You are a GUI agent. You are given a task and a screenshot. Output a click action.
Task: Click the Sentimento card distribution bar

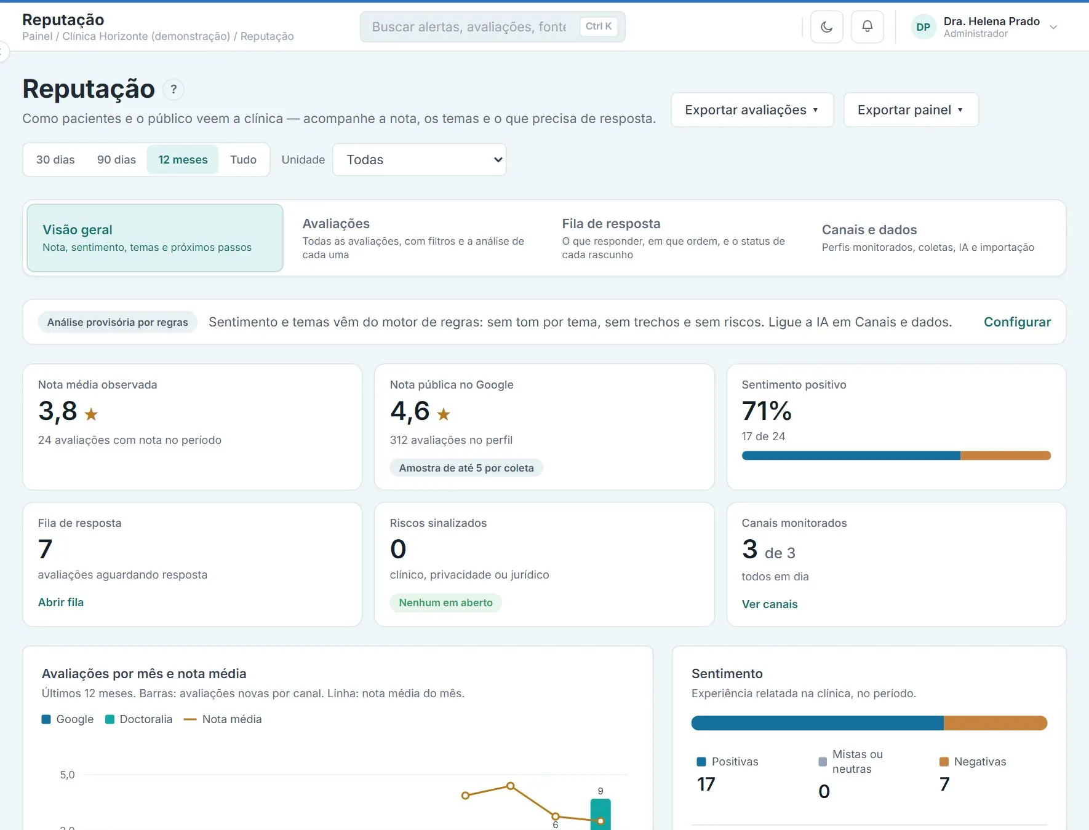click(869, 723)
